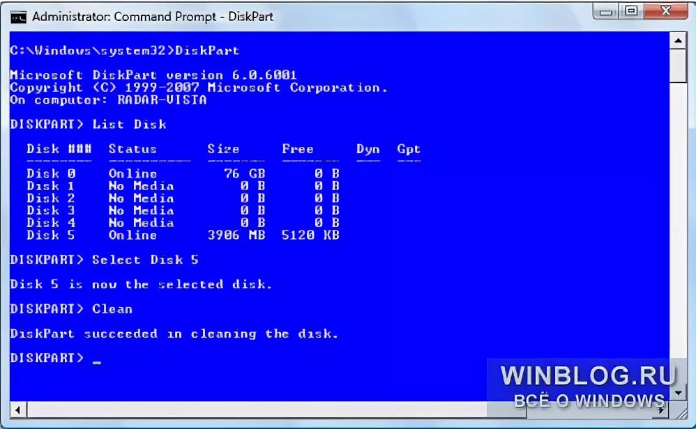Click the 'Disk 0' row label
Screen dimensions: 696x429
[51, 173]
